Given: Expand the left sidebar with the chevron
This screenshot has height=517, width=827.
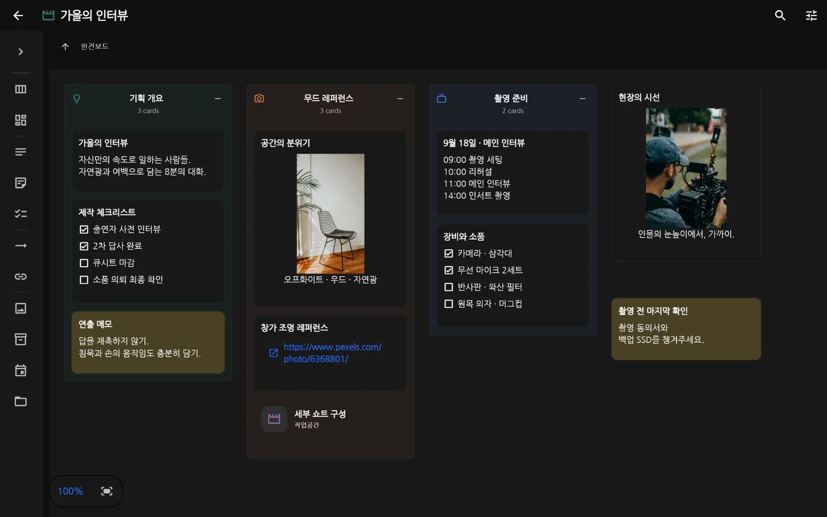Looking at the screenshot, I should 21,52.
